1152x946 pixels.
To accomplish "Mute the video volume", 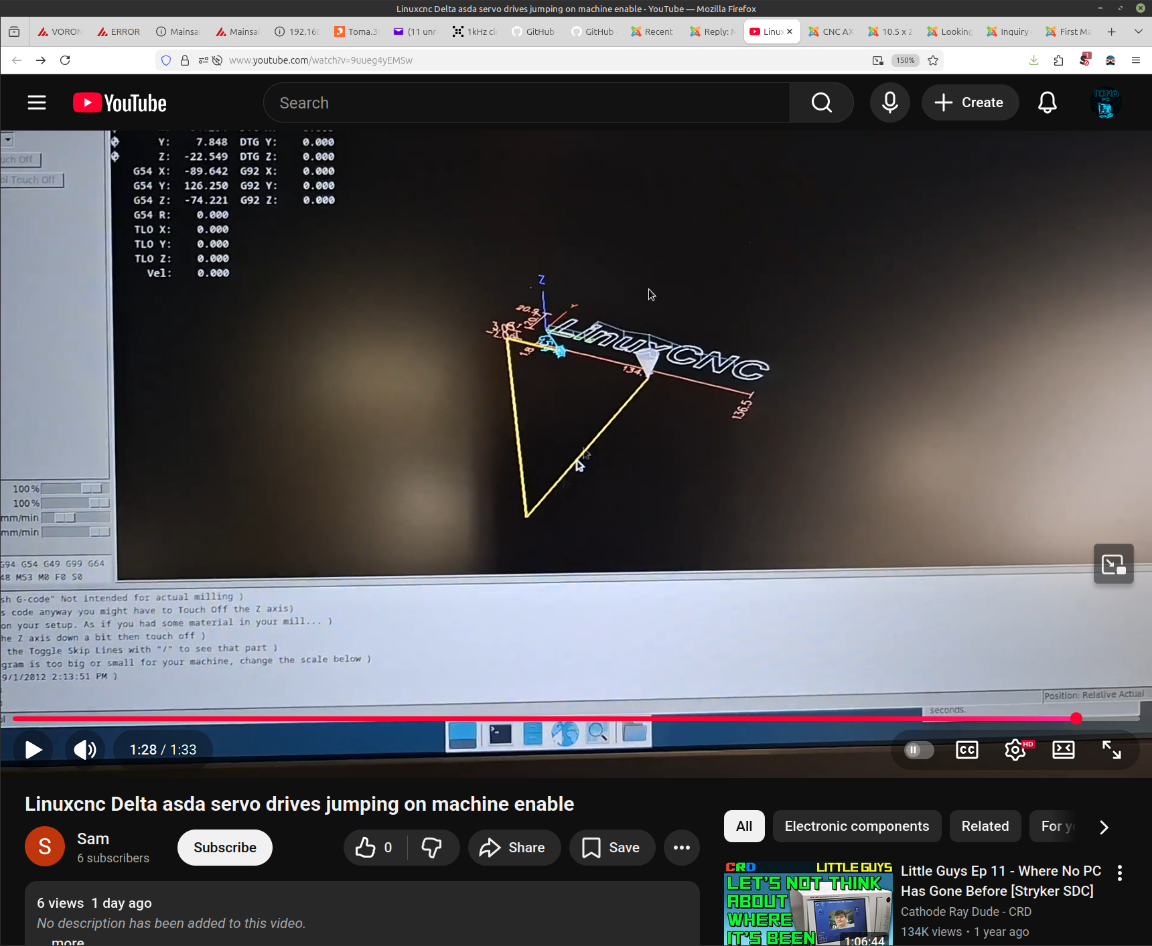I will pos(85,750).
